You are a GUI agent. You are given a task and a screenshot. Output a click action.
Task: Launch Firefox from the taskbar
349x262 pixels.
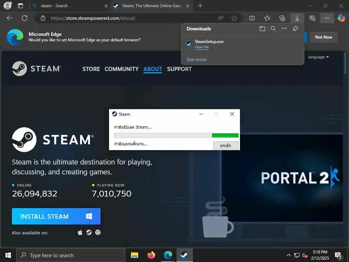point(151,255)
